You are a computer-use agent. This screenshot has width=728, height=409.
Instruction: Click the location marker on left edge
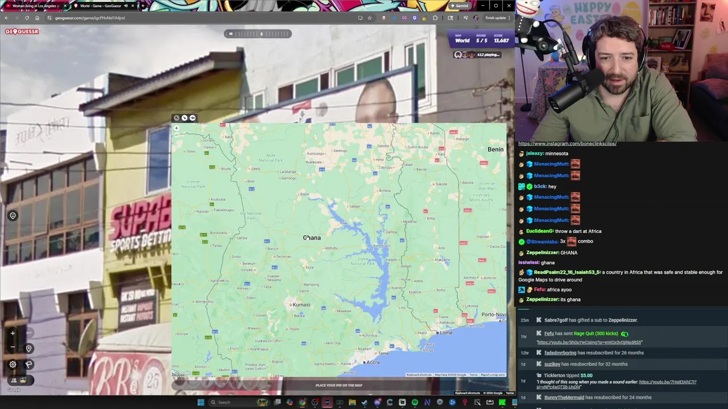13,215
